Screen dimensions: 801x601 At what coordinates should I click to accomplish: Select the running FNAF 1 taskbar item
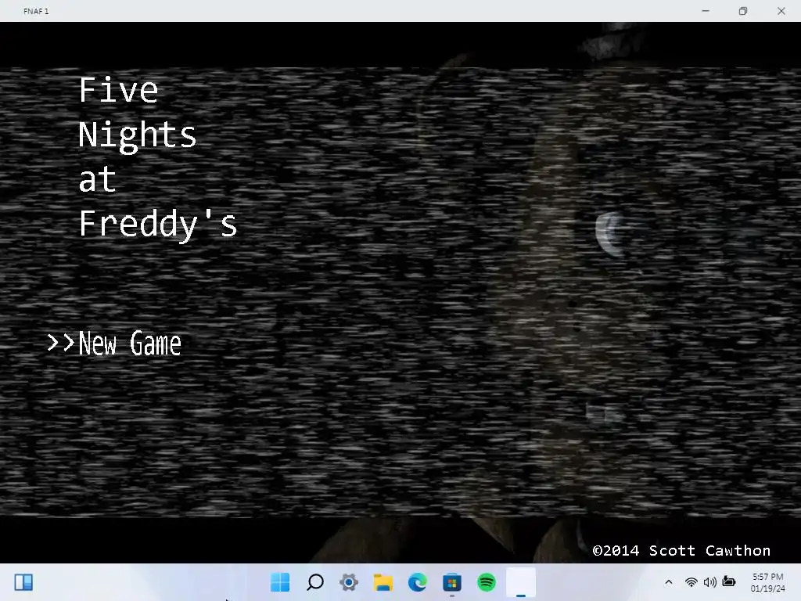coord(521,582)
